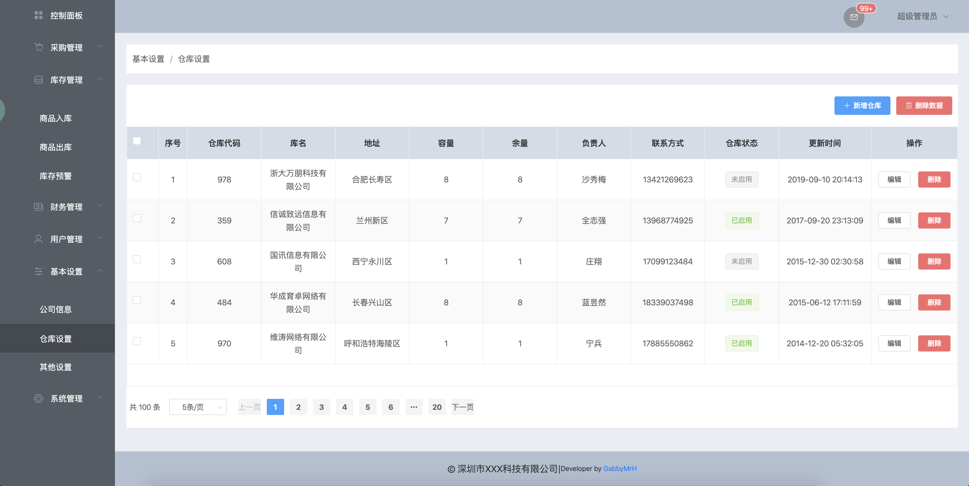This screenshot has height=486, width=969.
Task: Click the 控制面板 grid icon
Action: click(38, 15)
